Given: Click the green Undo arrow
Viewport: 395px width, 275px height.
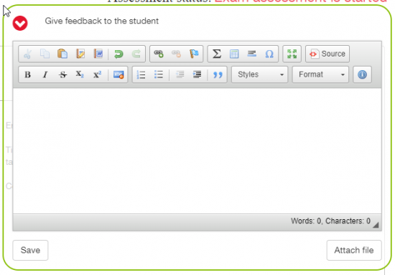Looking at the screenshot, I should tap(118, 54).
